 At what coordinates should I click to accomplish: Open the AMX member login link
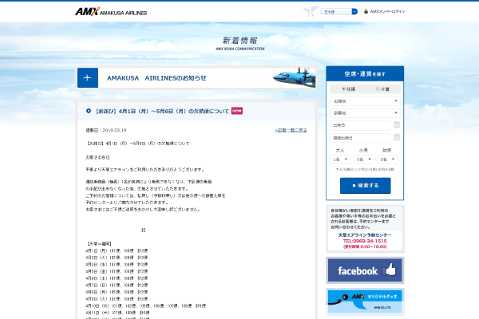pos(387,12)
